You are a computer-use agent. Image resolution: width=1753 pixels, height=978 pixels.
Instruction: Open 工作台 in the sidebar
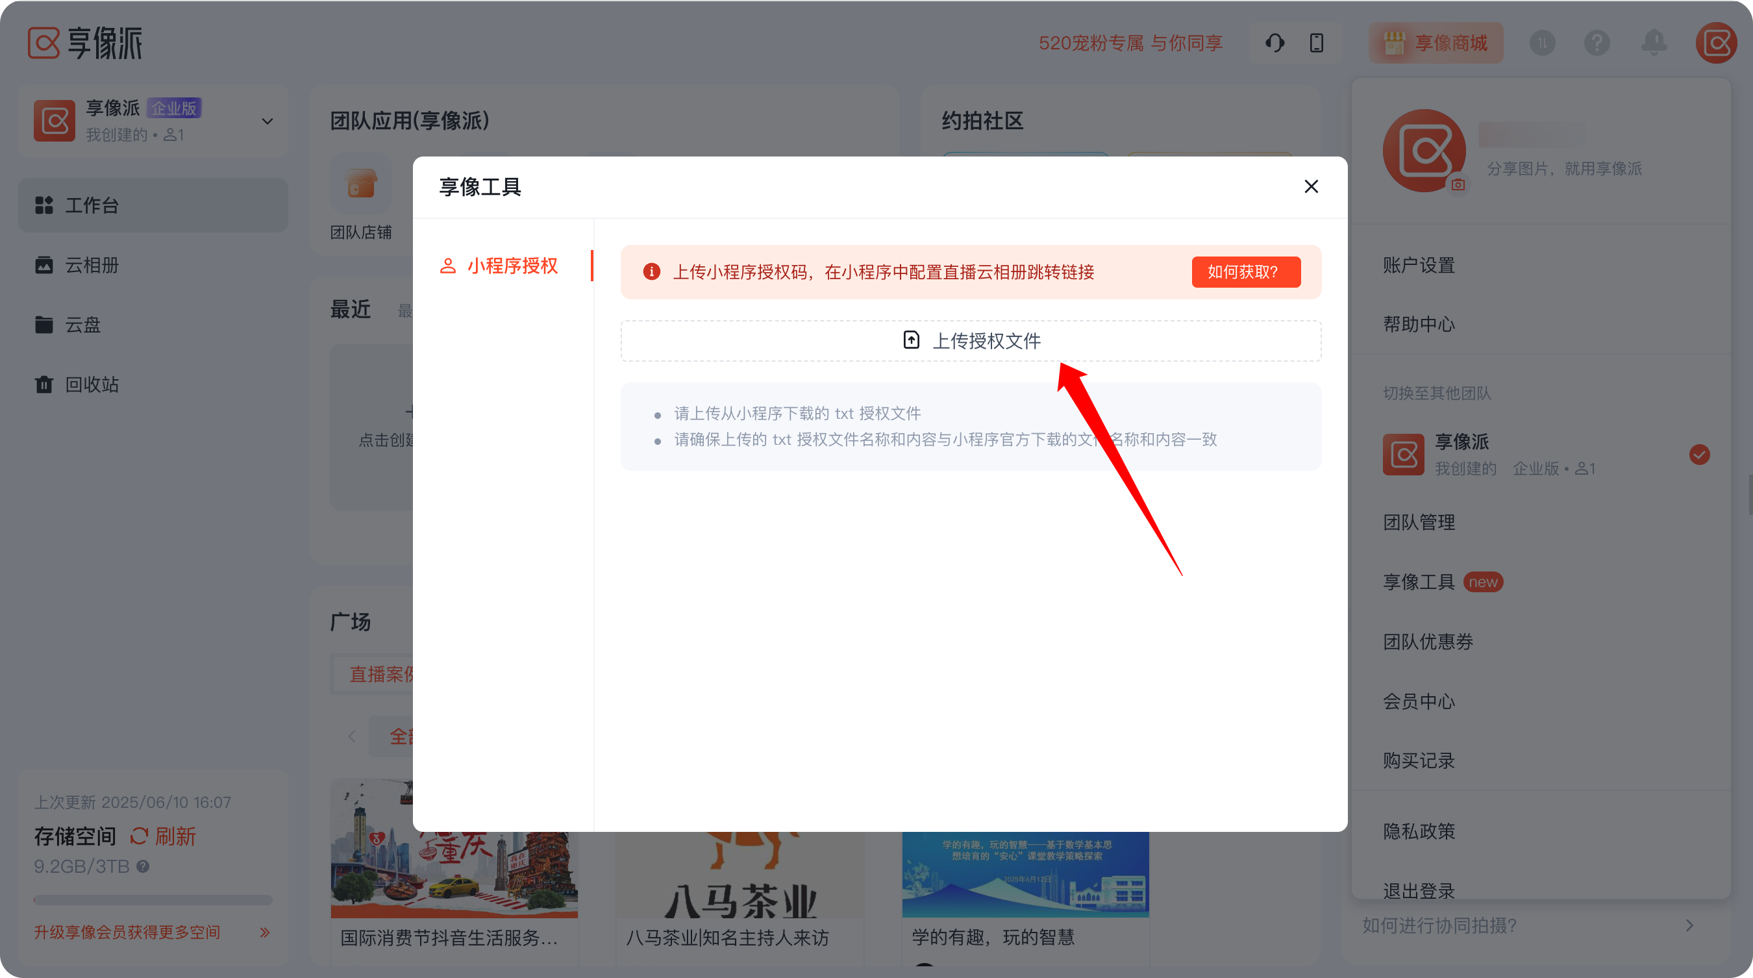click(153, 205)
